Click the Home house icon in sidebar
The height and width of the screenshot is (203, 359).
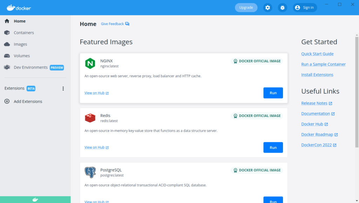pos(7,21)
